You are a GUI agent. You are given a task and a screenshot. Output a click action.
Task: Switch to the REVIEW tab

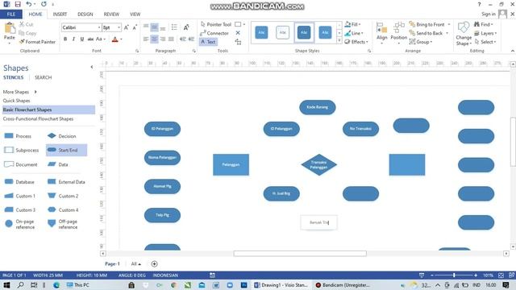tap(111, 14)
